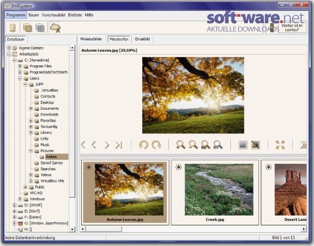Expand the Videos folder
The width and height of the screenshot is (314, 246).
coord(31,175)
